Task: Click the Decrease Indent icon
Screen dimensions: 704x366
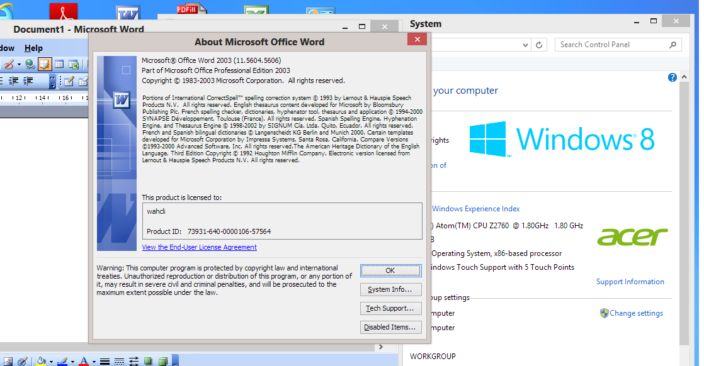Action: 13,80
